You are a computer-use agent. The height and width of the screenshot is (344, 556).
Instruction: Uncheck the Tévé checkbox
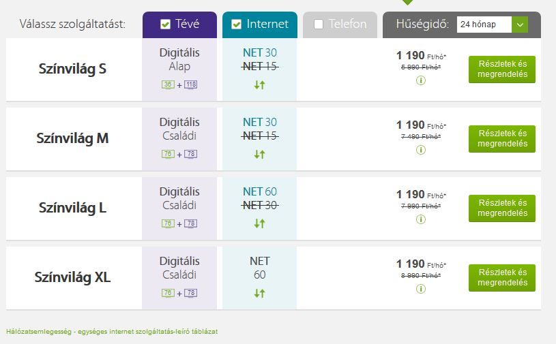coord(165,24)
